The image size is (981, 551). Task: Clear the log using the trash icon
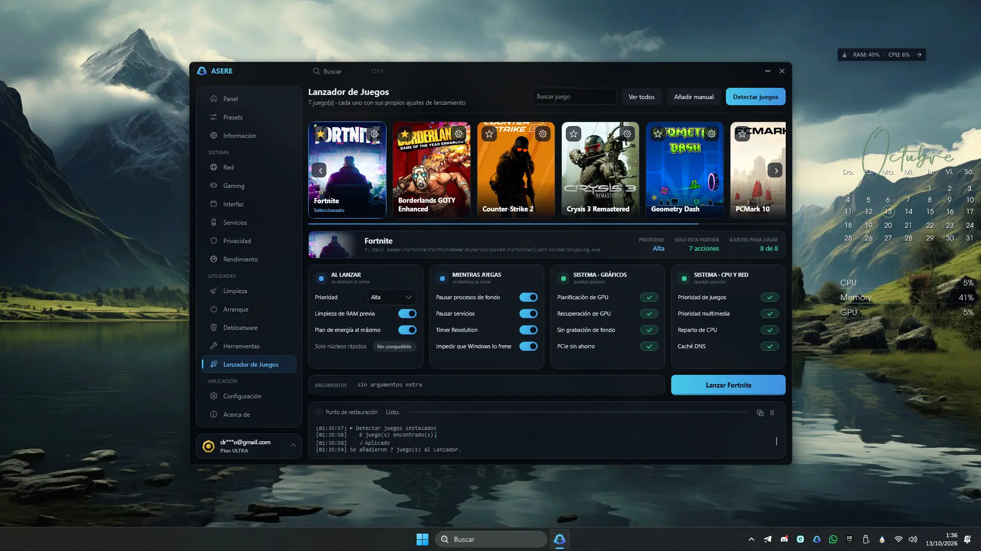point(772,413)
